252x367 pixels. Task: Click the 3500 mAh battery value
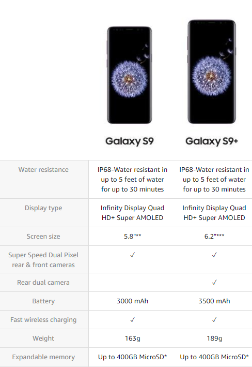tap(214, 301)
